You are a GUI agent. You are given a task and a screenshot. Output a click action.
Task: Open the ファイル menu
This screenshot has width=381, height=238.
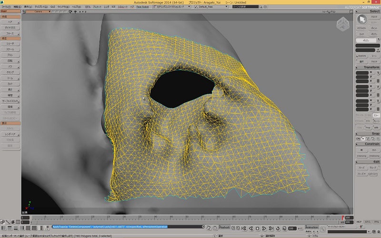(x=6, y=7)
